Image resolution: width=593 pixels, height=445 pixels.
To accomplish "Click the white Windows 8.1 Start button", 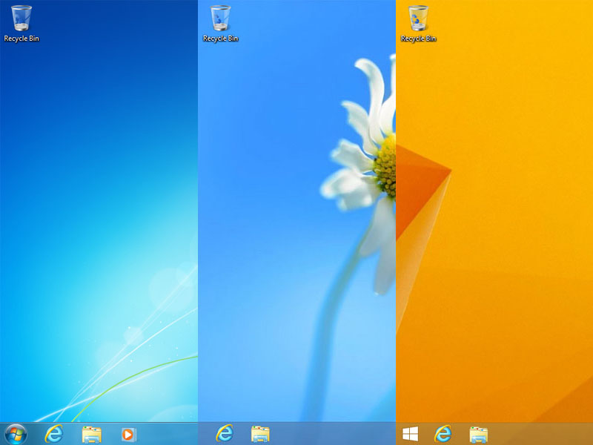I will (410, 435).
